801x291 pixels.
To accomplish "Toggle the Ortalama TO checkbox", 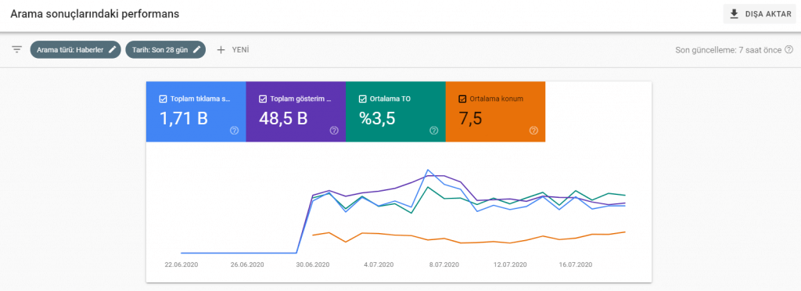I will pyautogui.click(x=363, y=99).
